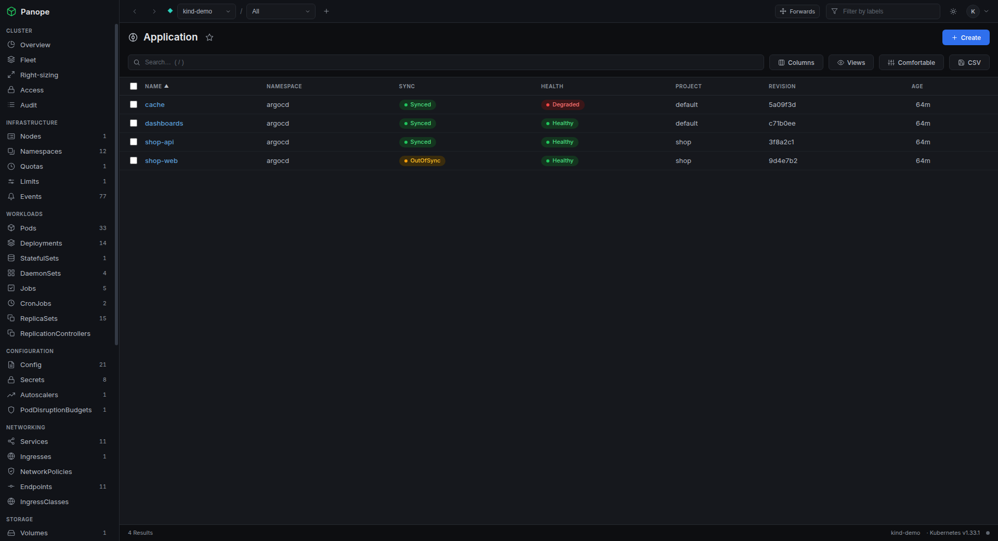This screenshot has height=541, width=998.
Task: Click the Events bell icon
Action: click(x=11, y=196)
